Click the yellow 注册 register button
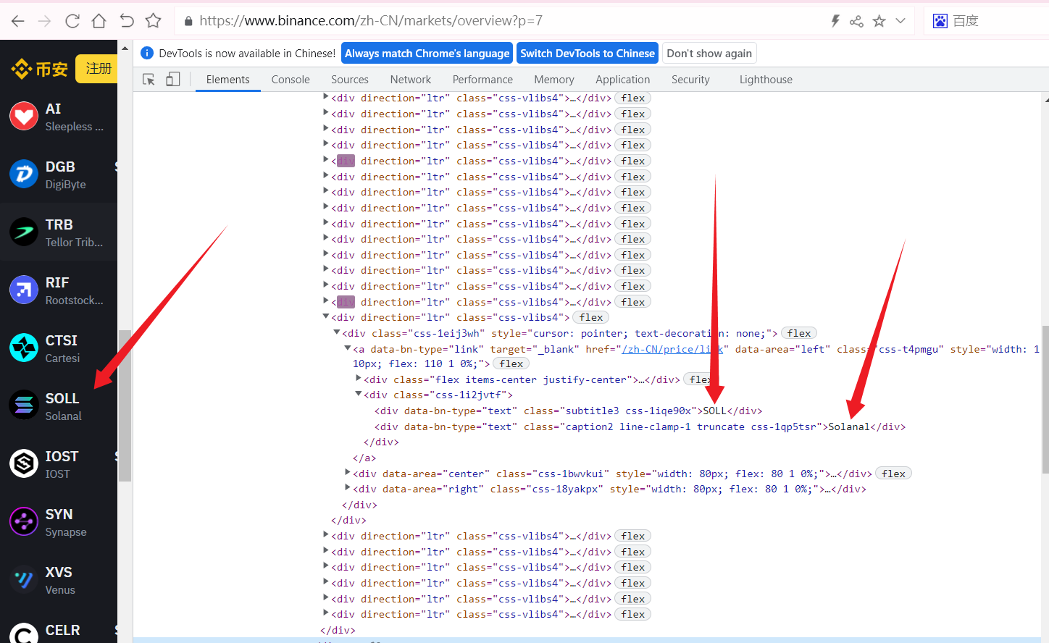 [98, 69]
